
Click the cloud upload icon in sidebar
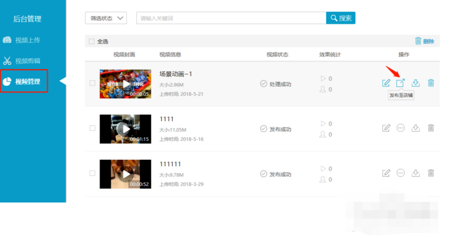(7, 40)
